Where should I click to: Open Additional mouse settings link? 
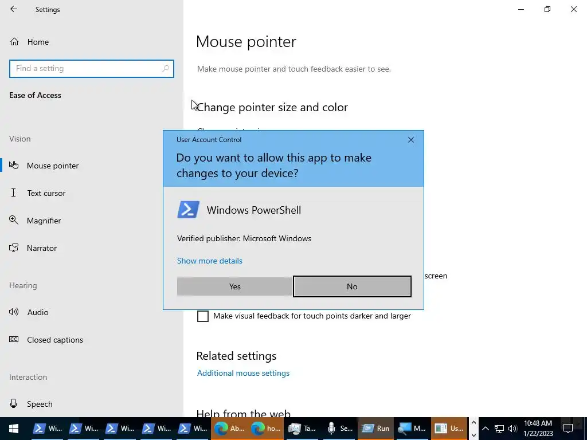tap(243, 373)
